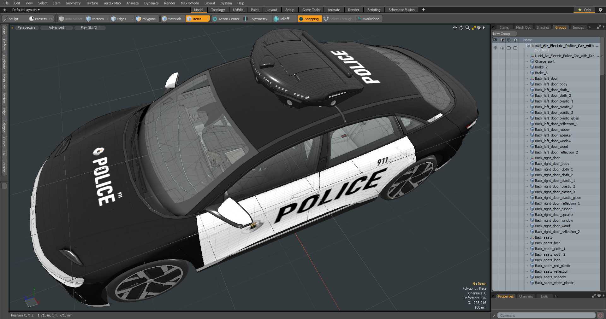Open the Default Layouts dropdown
Image resolution: width=606 pixels, height=319 pixels.
pyautogui.click(x=26, y=10)
